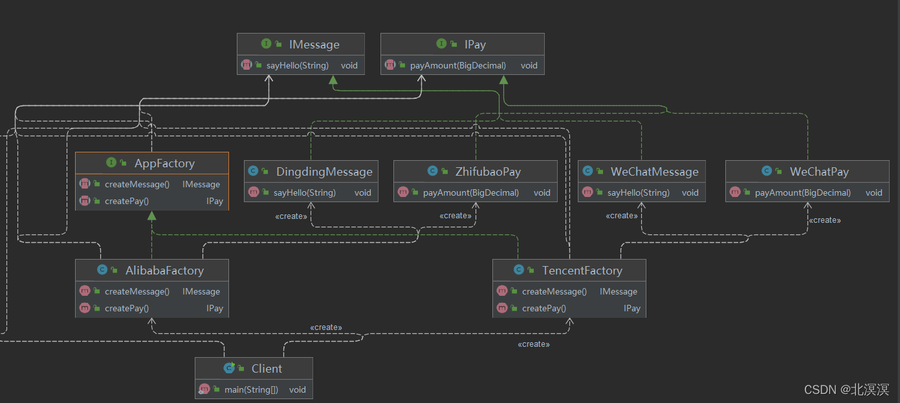900x403 pixels.
Task: Click method icon in ZhifubaoPay payAmount row
Action: 403,192
